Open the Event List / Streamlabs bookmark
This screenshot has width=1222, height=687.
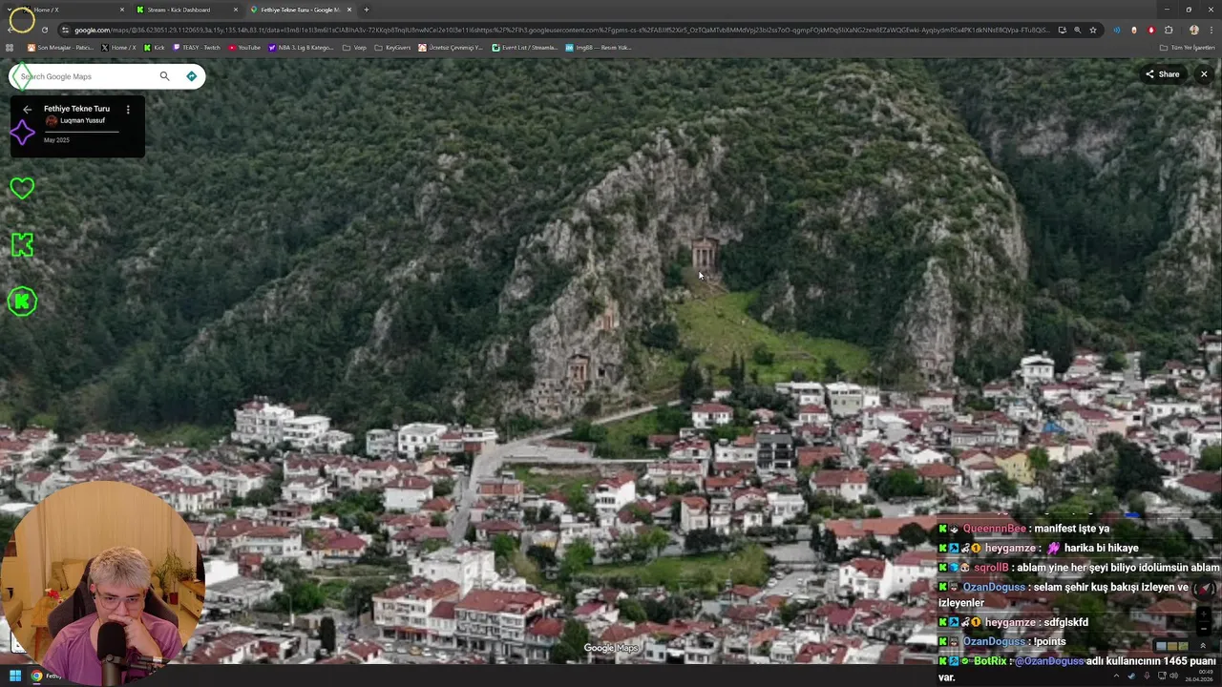[524, 48]
